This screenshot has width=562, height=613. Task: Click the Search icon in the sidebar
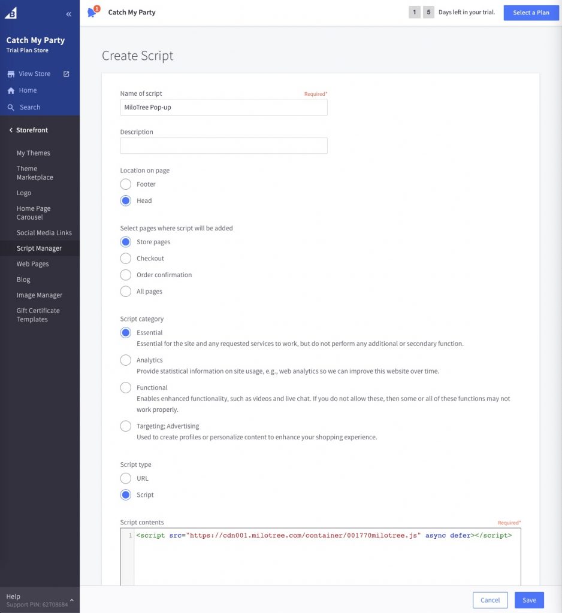pos(11,107)
